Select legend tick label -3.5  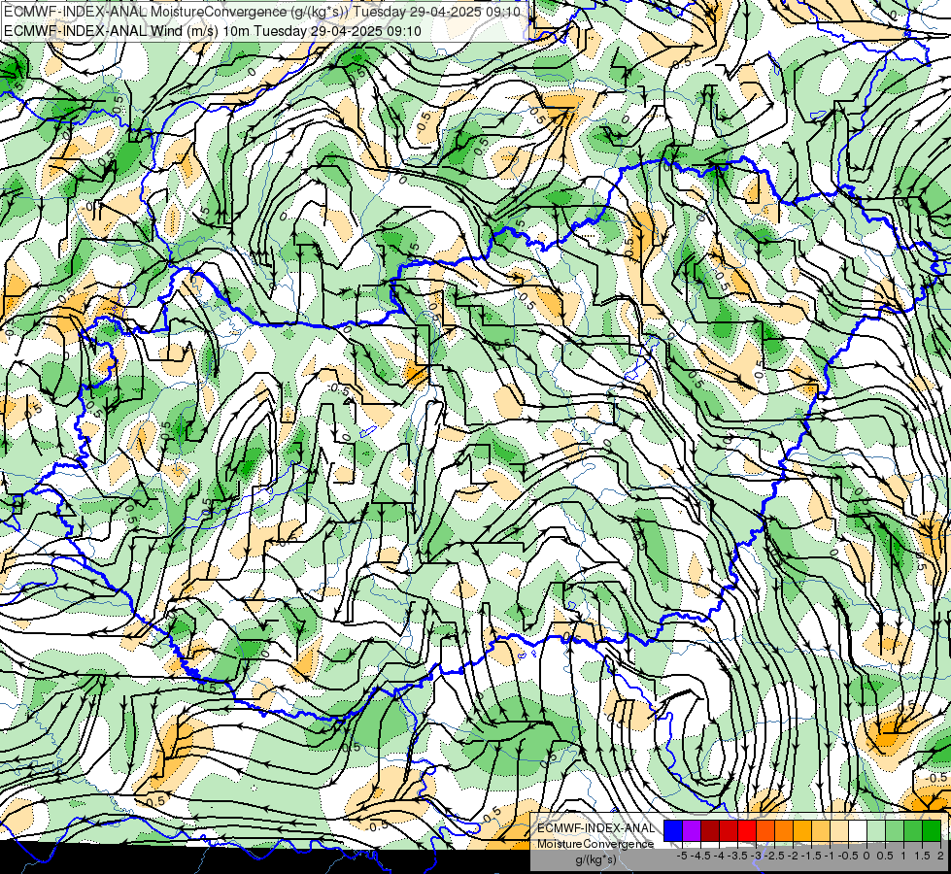coord(737,856)
